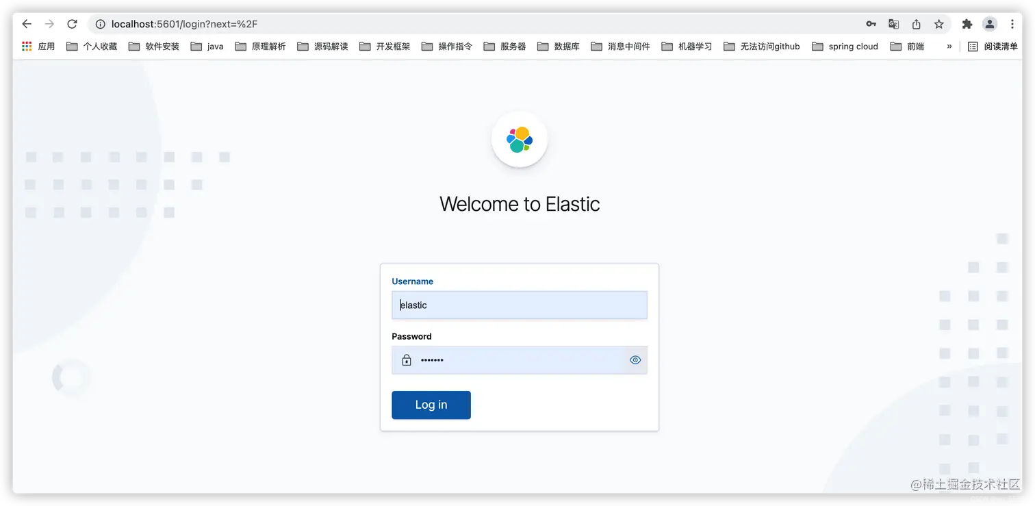Screen dimensions: 1035x506
Task: Click the Elastic logo
Action: pos(520,140)
